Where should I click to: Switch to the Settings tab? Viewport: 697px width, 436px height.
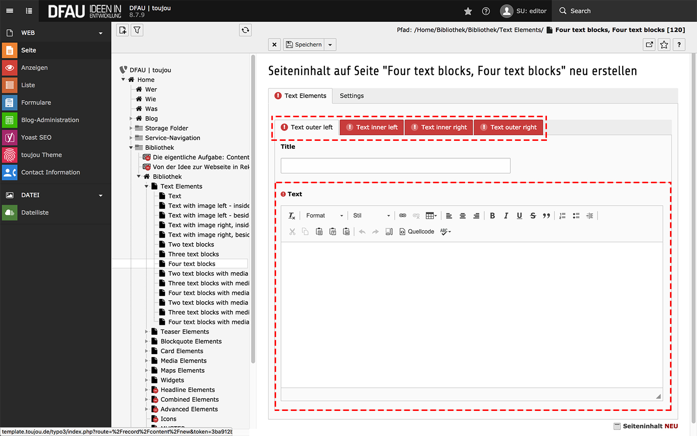(x=352, y=96)
